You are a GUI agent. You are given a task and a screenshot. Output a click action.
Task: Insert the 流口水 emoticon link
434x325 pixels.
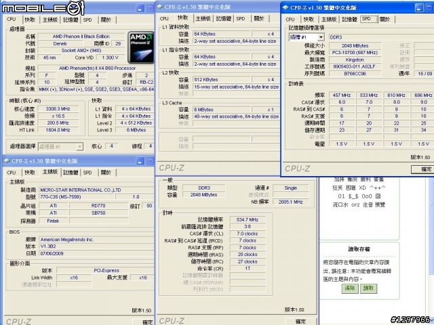click(x=340, y=204)
